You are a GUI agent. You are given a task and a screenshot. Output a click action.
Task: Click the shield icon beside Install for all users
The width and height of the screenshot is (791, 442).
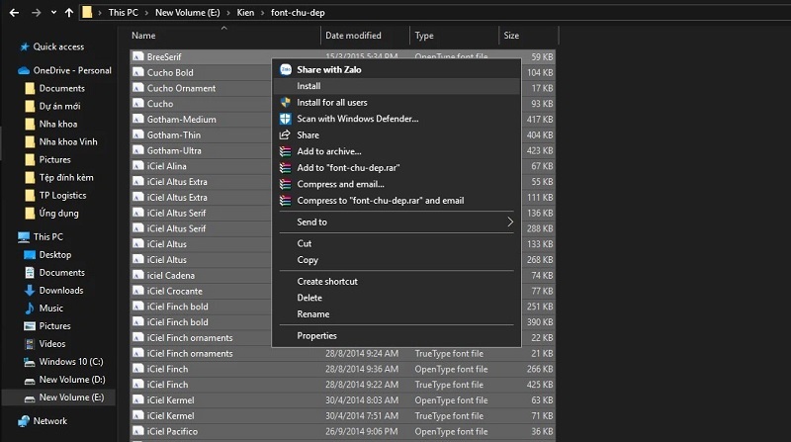[x=285, y=103]
